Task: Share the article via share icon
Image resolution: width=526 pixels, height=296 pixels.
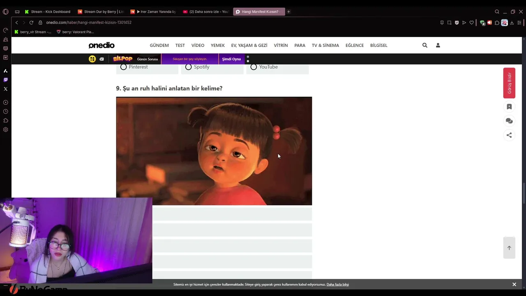Action: (x=509, y=135)
